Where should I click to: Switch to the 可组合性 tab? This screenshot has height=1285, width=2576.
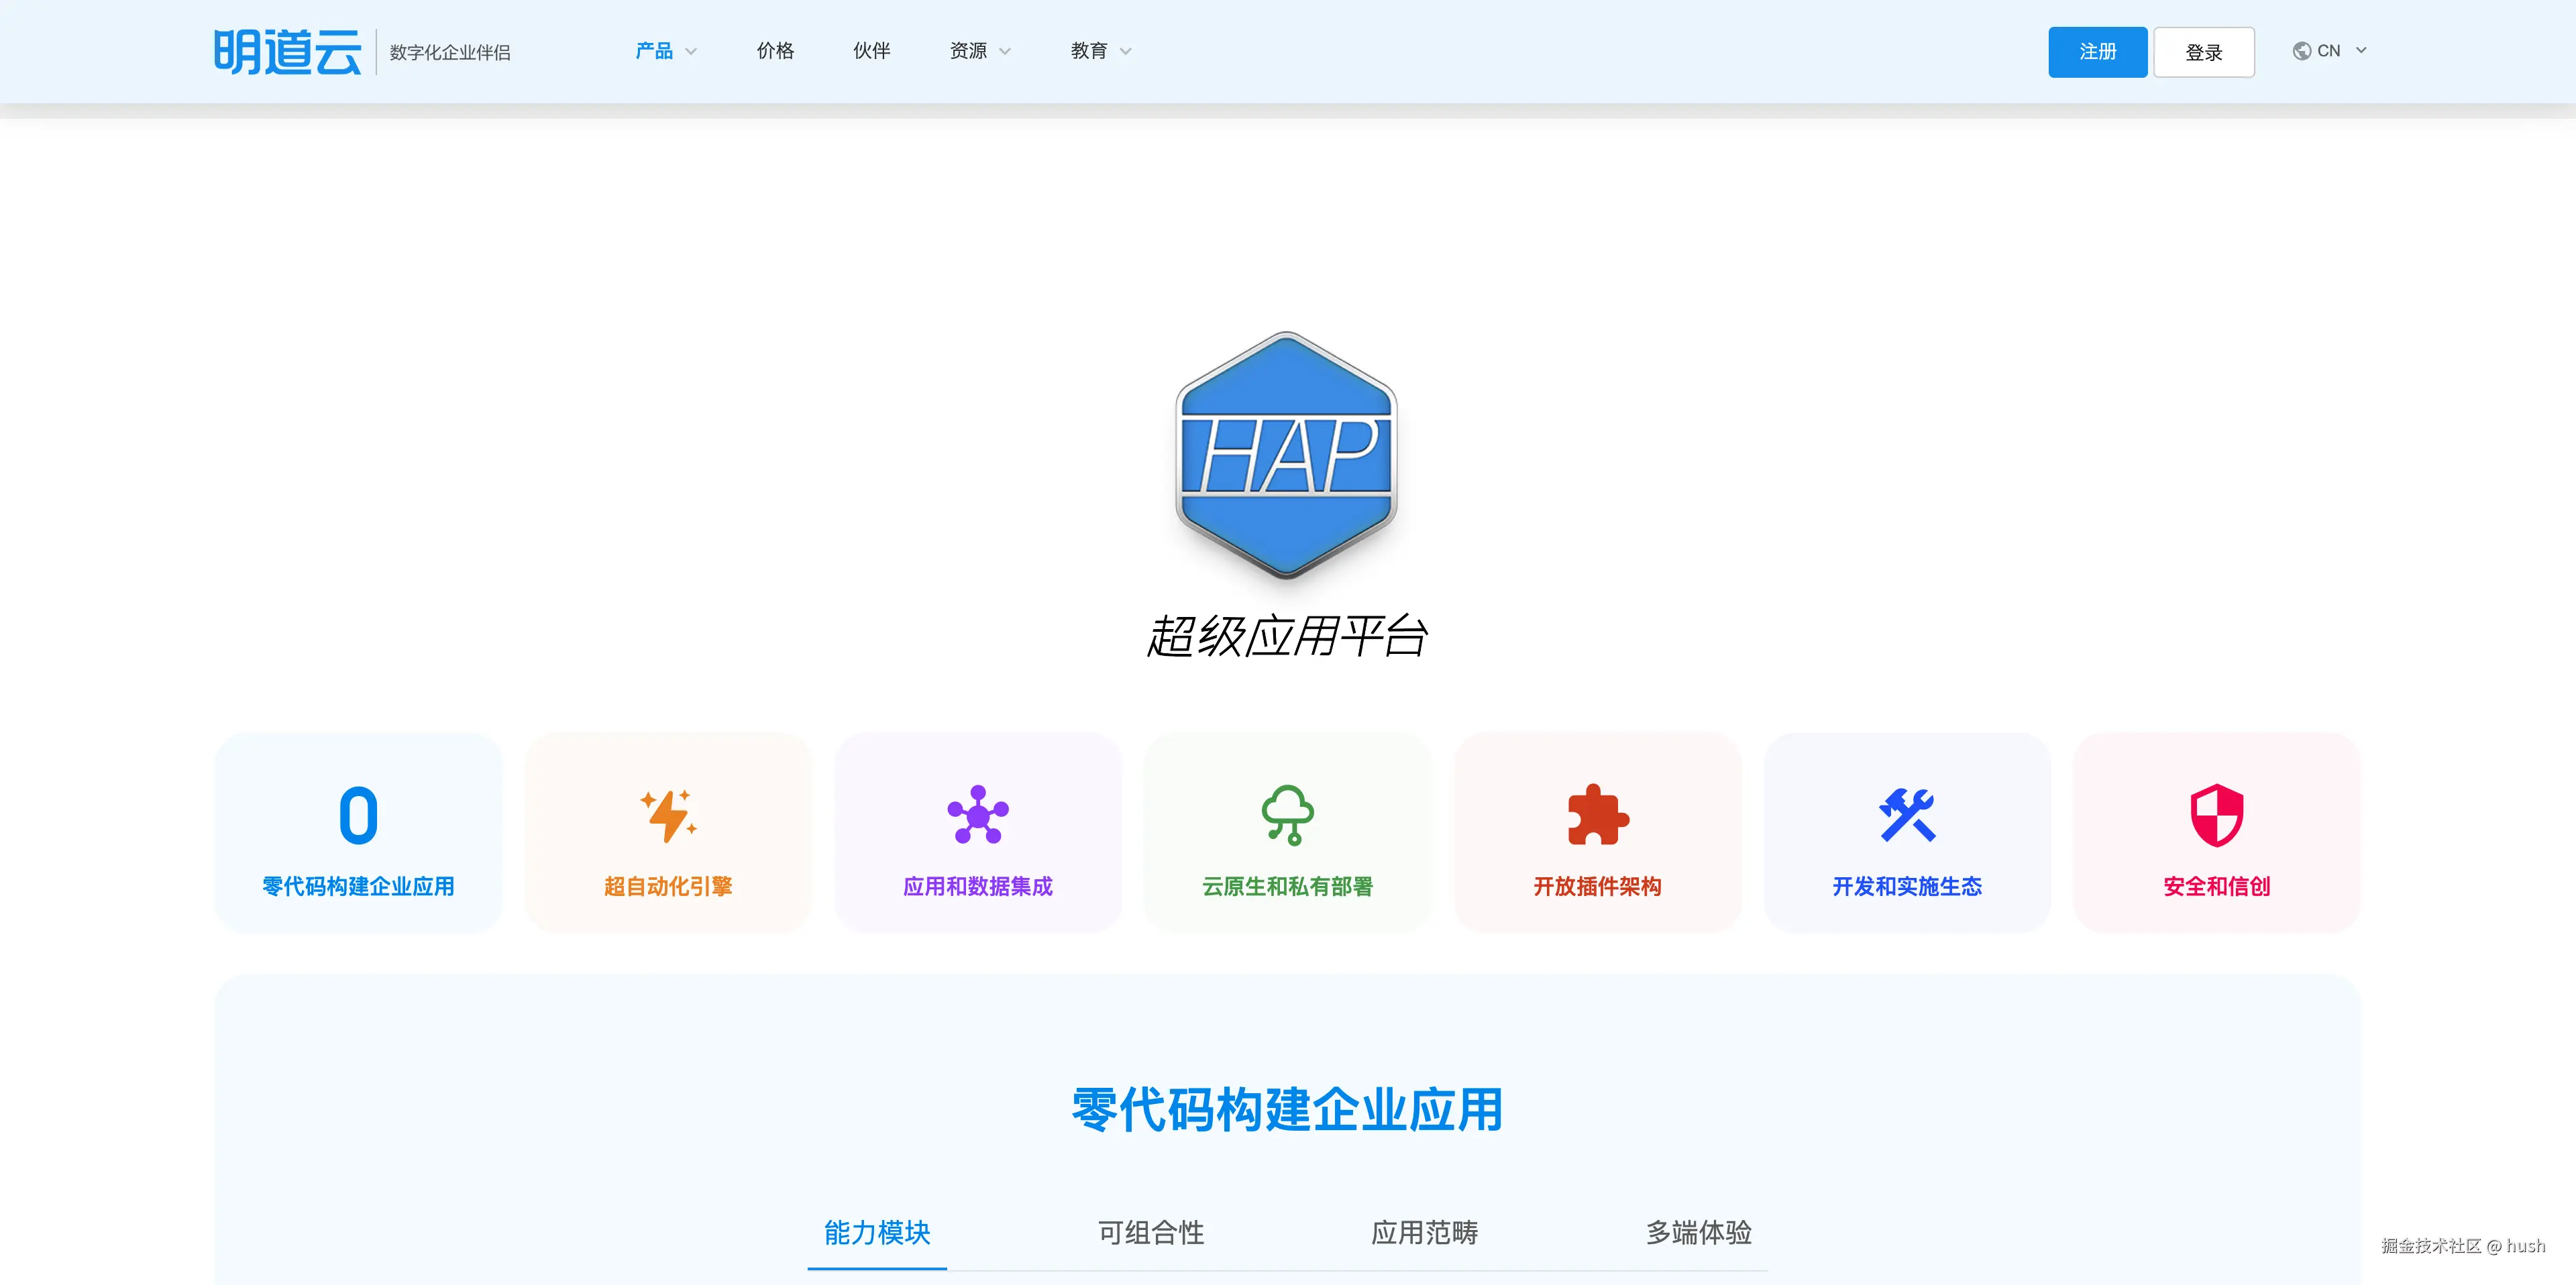[x=1151, y=1232]
